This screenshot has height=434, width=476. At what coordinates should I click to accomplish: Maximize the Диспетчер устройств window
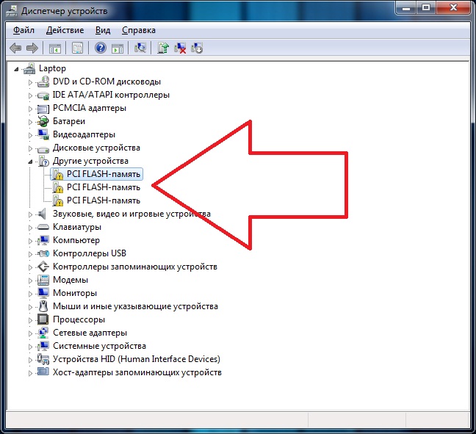pyautogui.click(x=426, y=7)
